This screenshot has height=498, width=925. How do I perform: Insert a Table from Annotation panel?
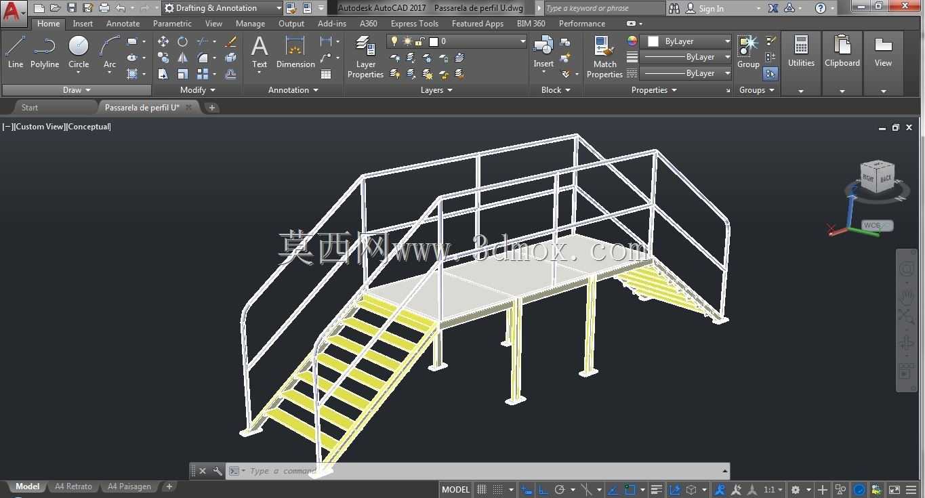(326, 74)
